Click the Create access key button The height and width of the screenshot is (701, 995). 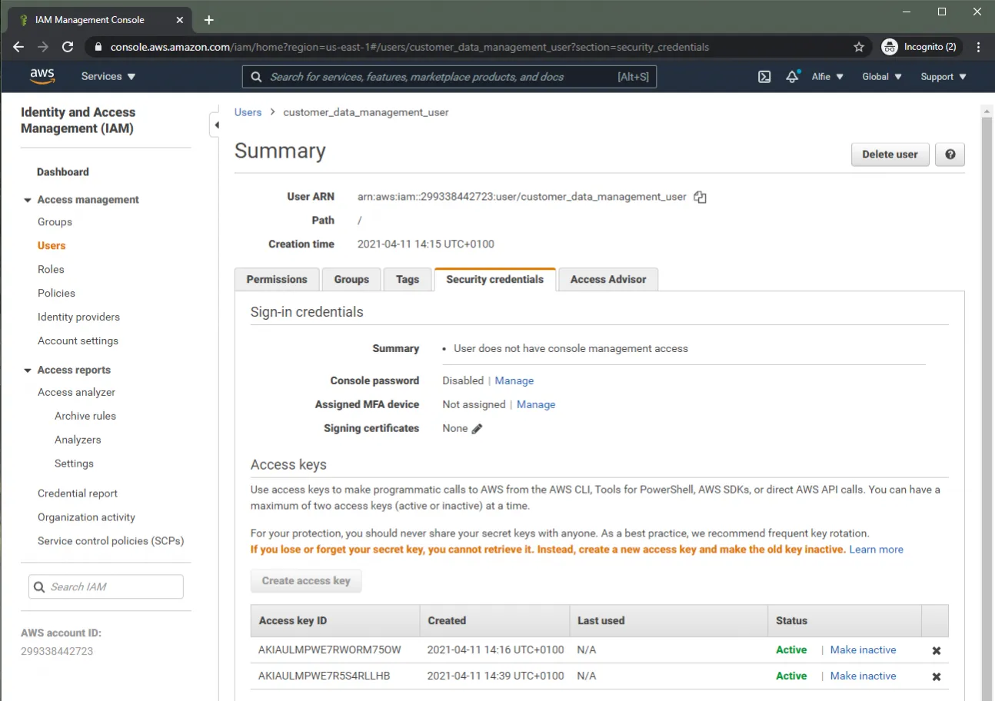(x=306, y=581)
